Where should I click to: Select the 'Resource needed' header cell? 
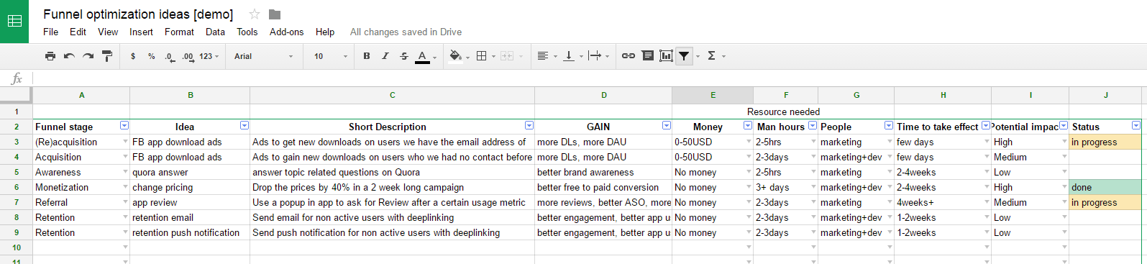coord(783,111)
